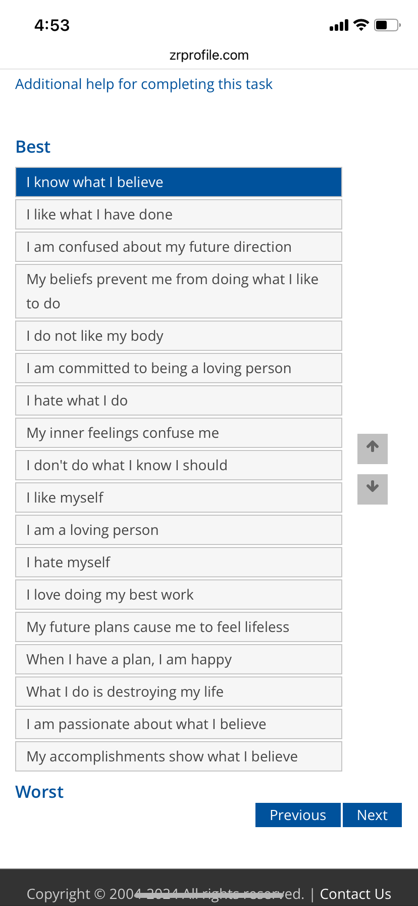Choose 'I love doing my best work'
This screenshot has width=418, height=906.
(x=178, y=595)
